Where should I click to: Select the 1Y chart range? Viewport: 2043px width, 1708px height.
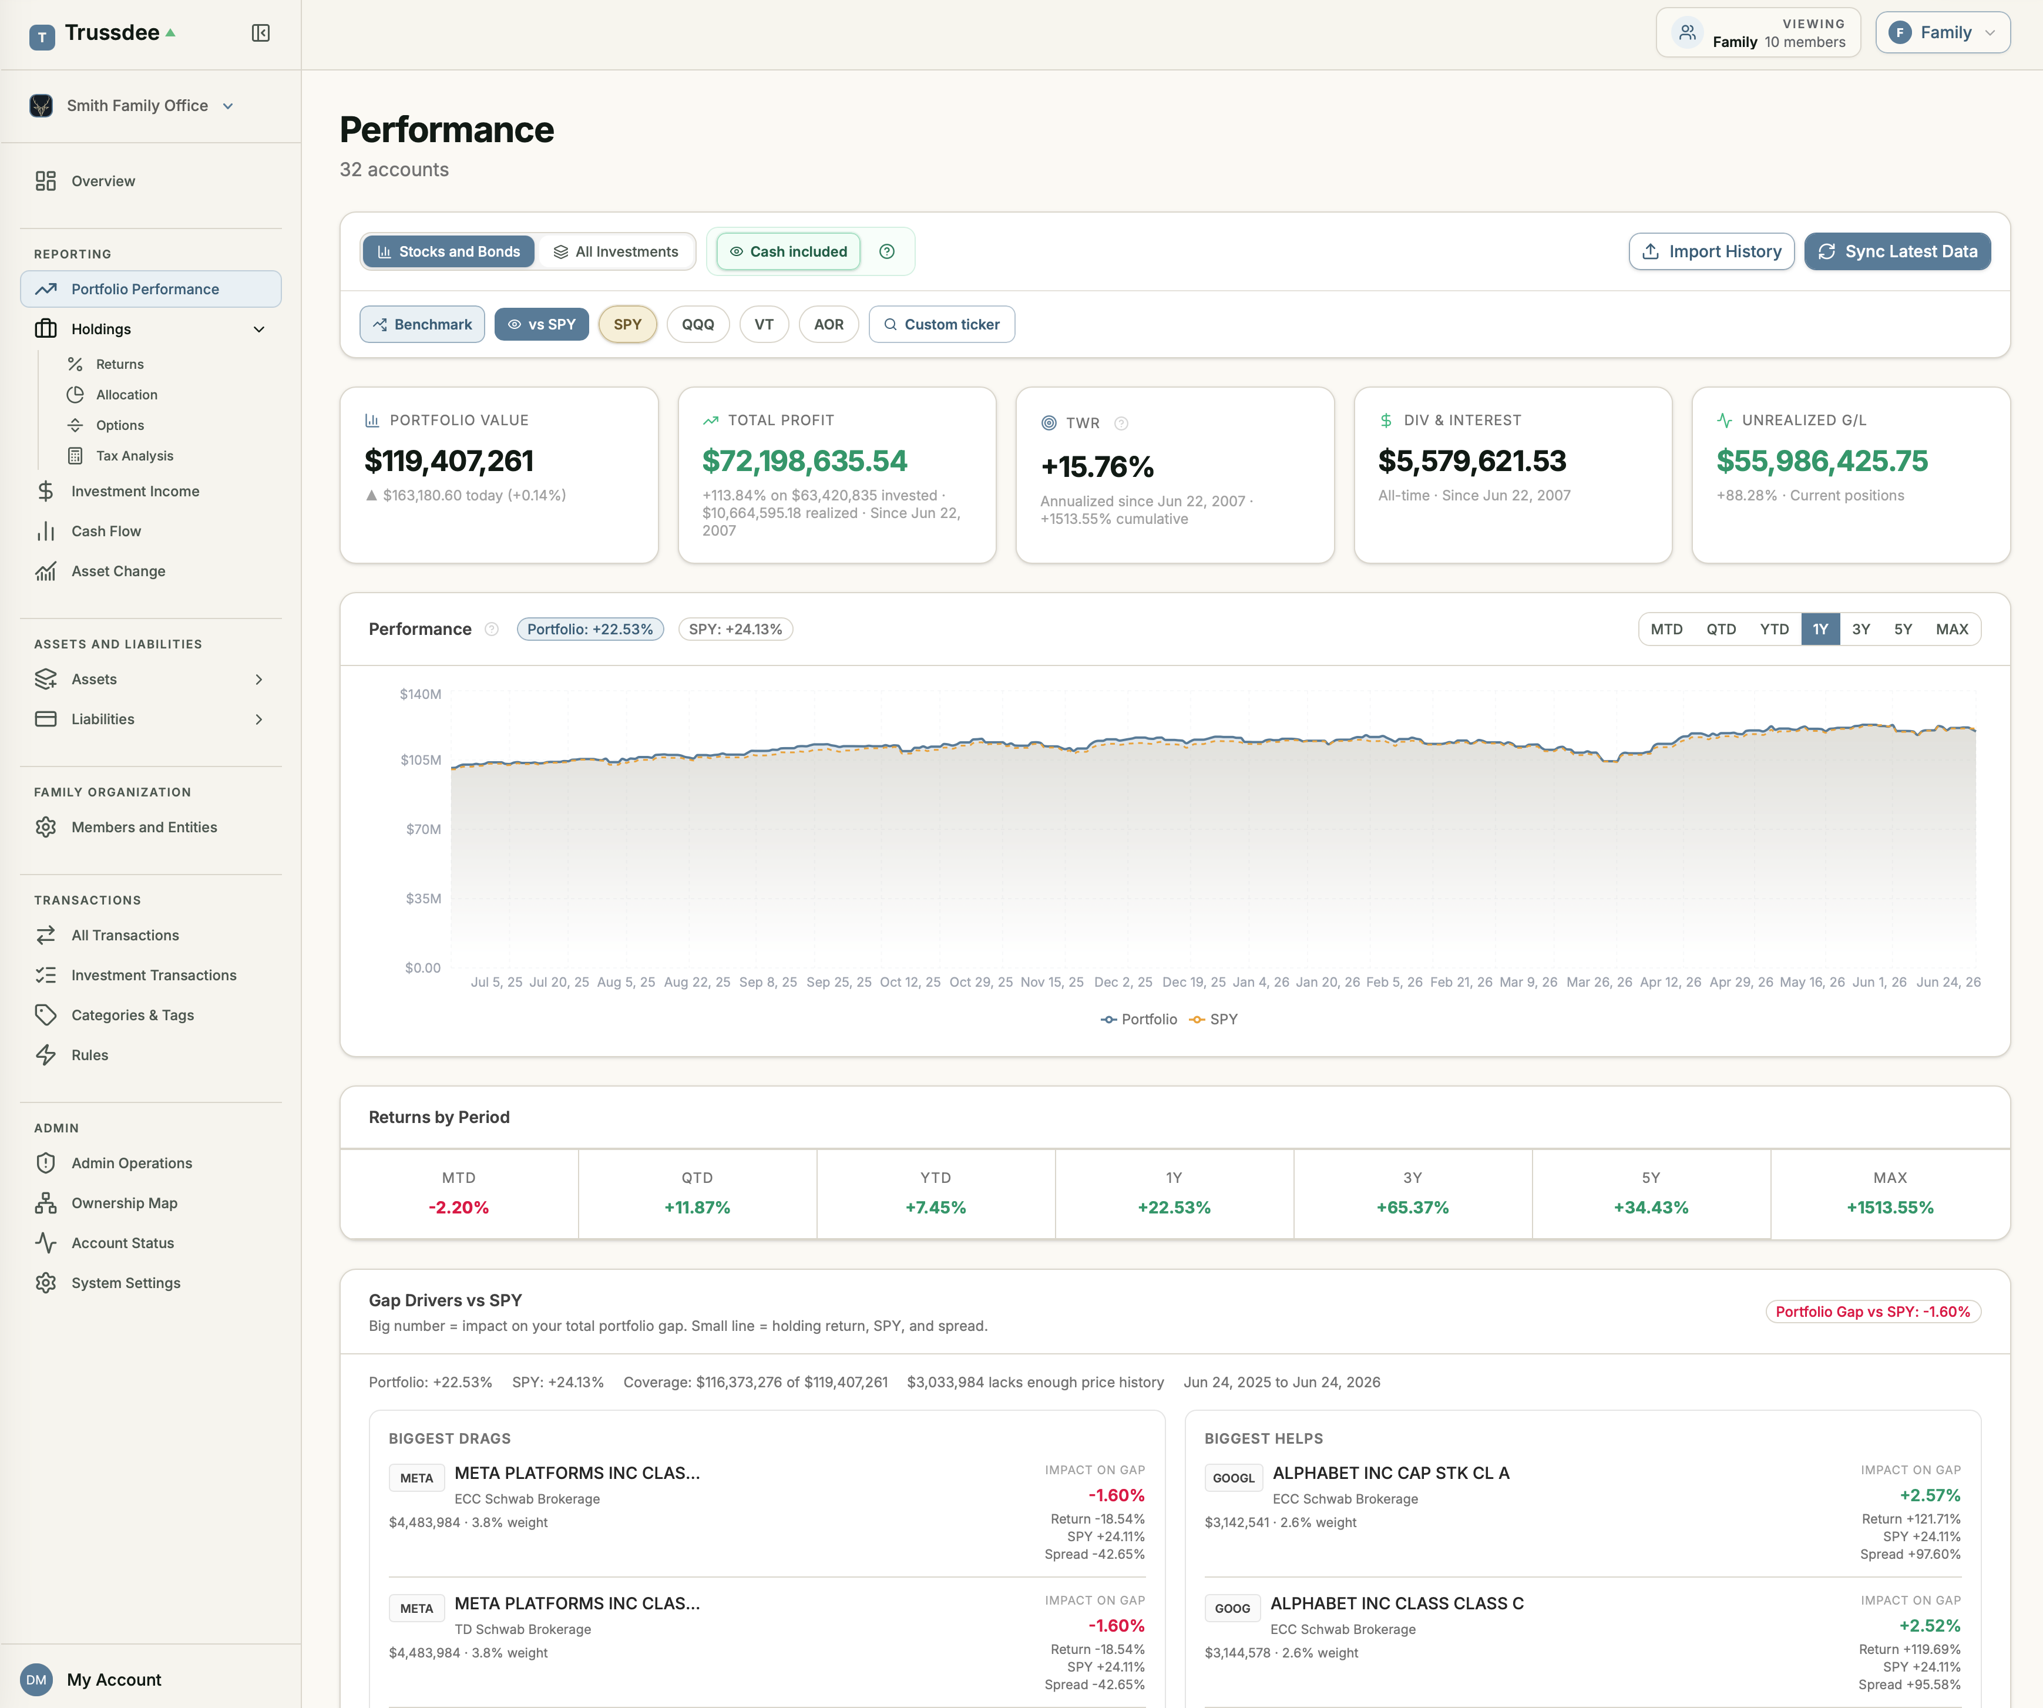[1820, 628]
